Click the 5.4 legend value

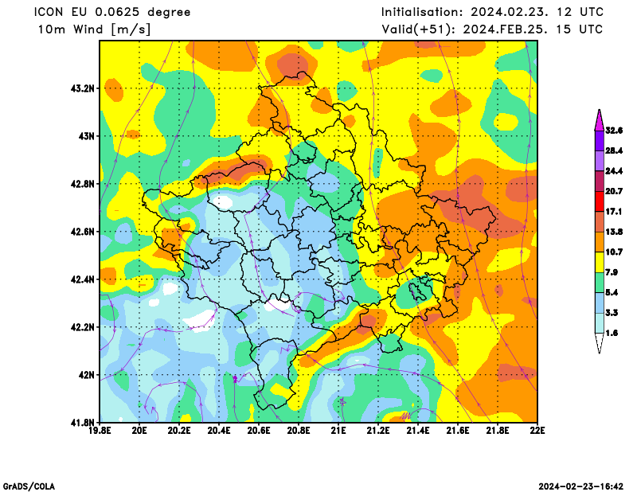[612, 292]
